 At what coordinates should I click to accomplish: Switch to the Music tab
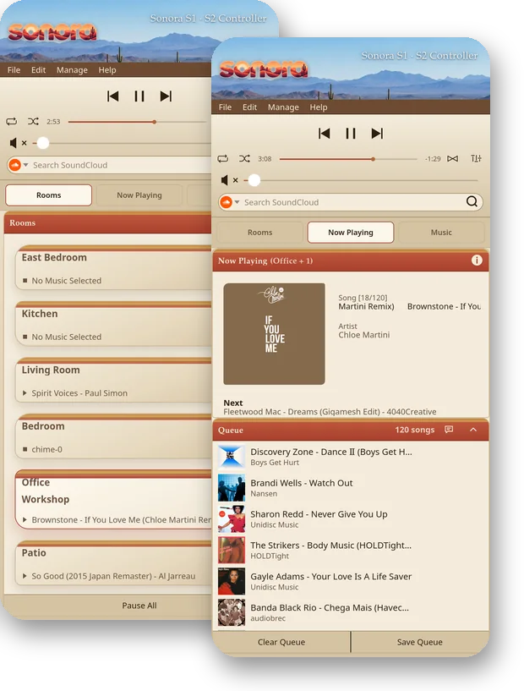point(441,233)
